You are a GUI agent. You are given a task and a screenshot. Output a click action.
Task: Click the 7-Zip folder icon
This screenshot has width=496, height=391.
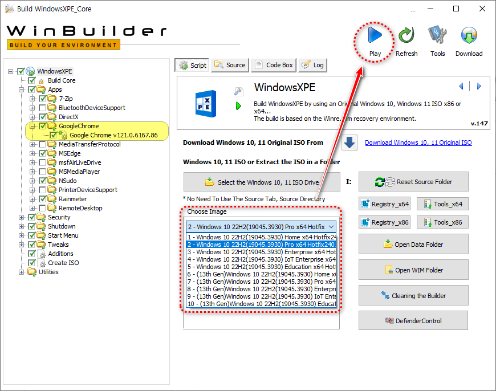pyautogui.click(x=52, y=99)
